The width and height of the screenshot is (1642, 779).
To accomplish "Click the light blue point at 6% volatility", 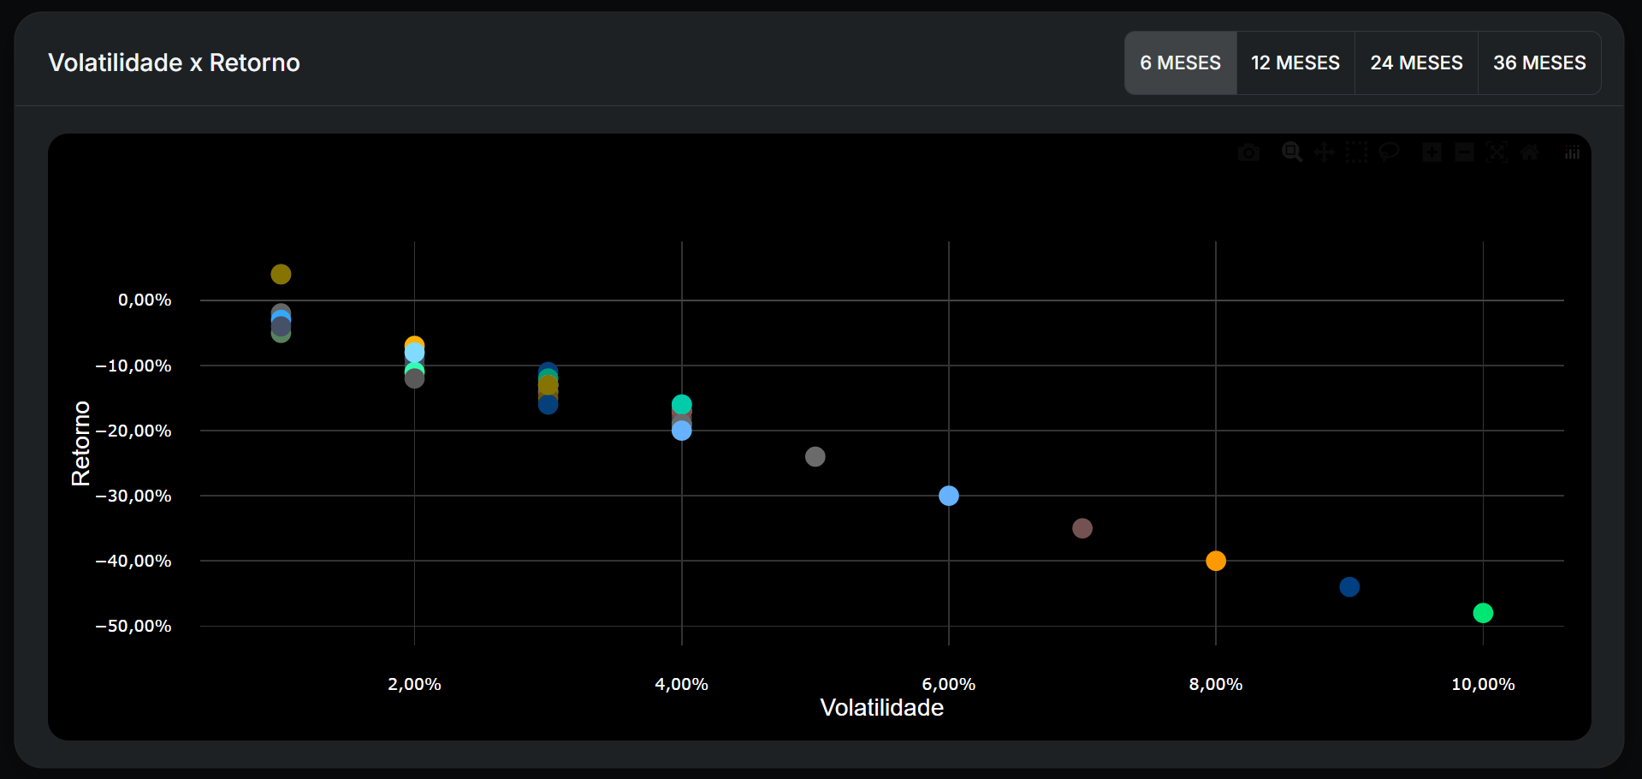I will click(x=949, y=496).
